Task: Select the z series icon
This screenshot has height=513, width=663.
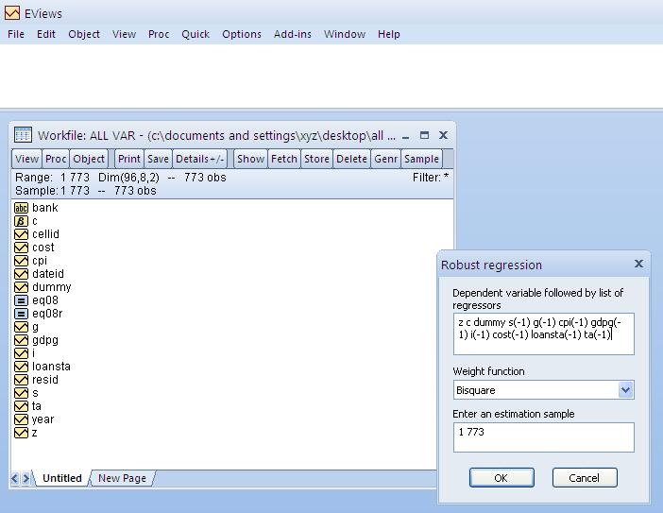Action: 21,433
